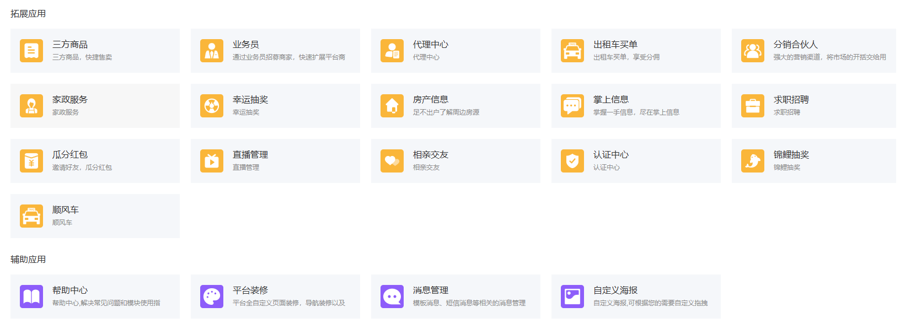Open the 代理中心 title link
This screenshot has width=900, height=334.
(x=430, y=45)
